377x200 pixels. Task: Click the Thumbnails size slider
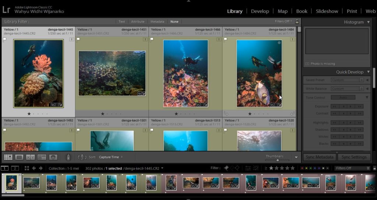coord(277,160)
